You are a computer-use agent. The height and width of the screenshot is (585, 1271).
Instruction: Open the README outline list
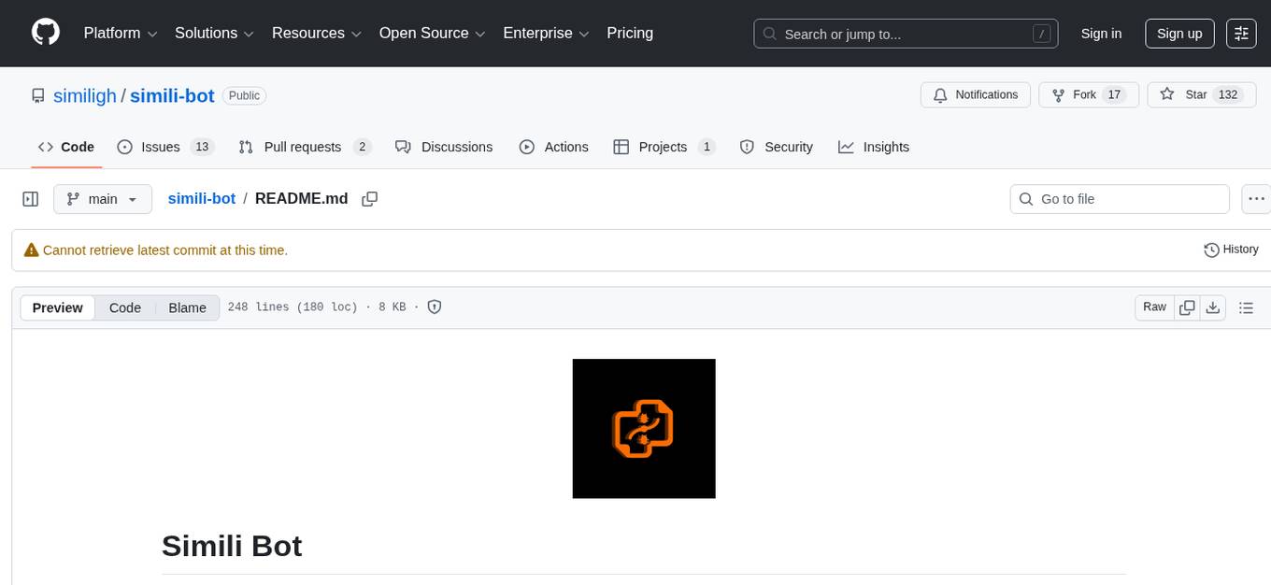coord(1247,307)
